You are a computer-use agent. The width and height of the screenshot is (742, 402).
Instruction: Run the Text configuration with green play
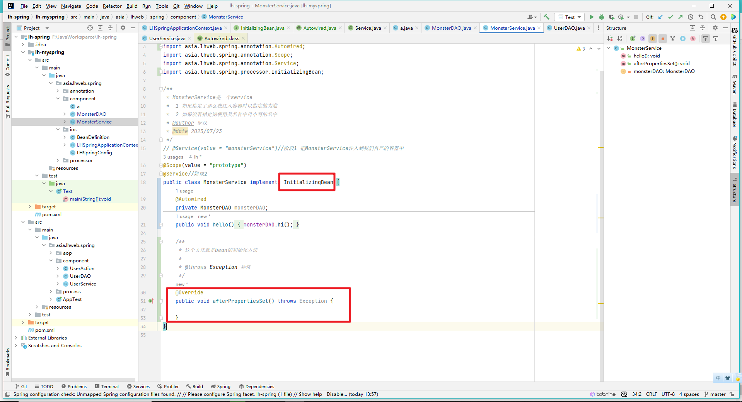pyautogui.click(x=592, y=17)
